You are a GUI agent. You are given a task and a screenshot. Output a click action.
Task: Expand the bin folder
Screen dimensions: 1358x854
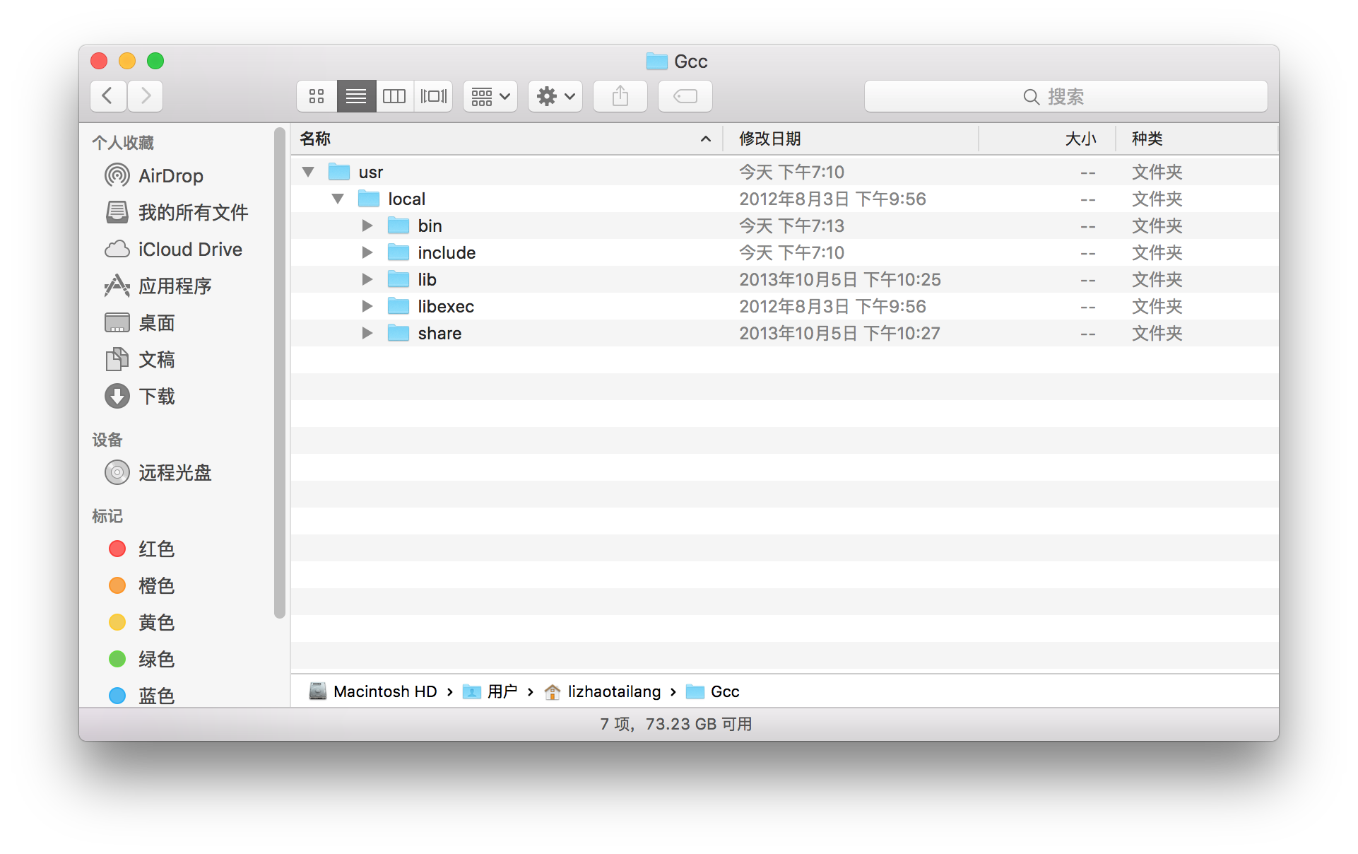pyautogui.click(x=367, y=226)
